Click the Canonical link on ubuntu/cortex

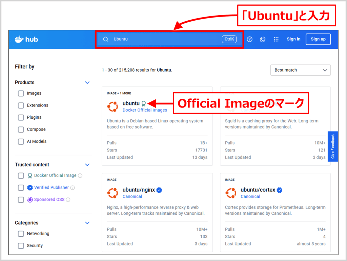(250, 196)
